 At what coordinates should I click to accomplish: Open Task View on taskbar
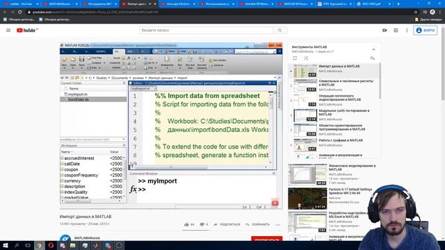(28, 245)
